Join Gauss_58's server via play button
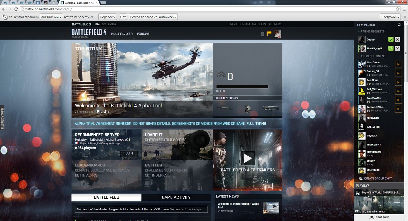Viewport: 408px width, 221px height. point(398,73)
